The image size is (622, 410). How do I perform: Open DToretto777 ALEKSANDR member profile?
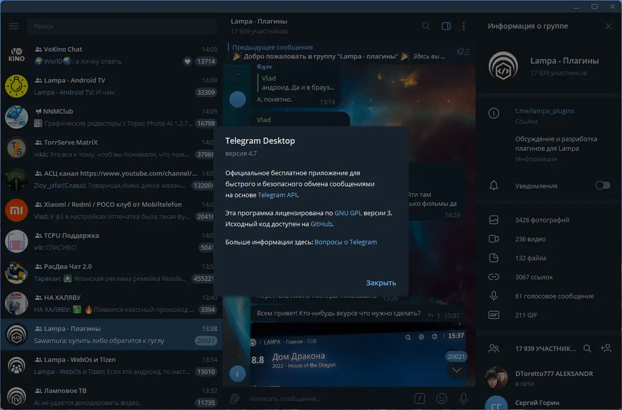pyautogui.click(x=549, y=378)
